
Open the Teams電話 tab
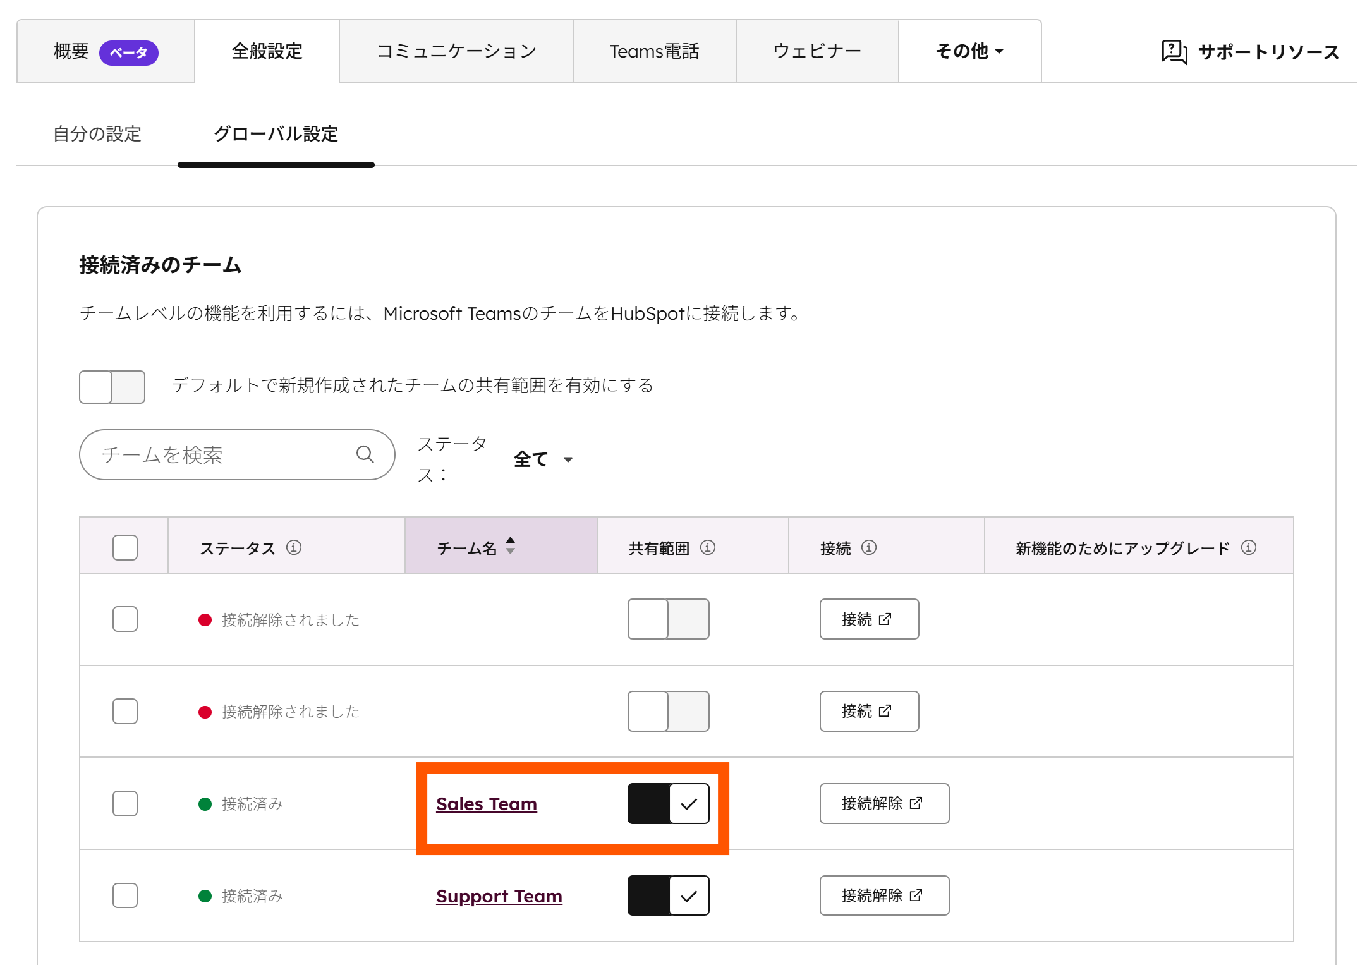654,51
